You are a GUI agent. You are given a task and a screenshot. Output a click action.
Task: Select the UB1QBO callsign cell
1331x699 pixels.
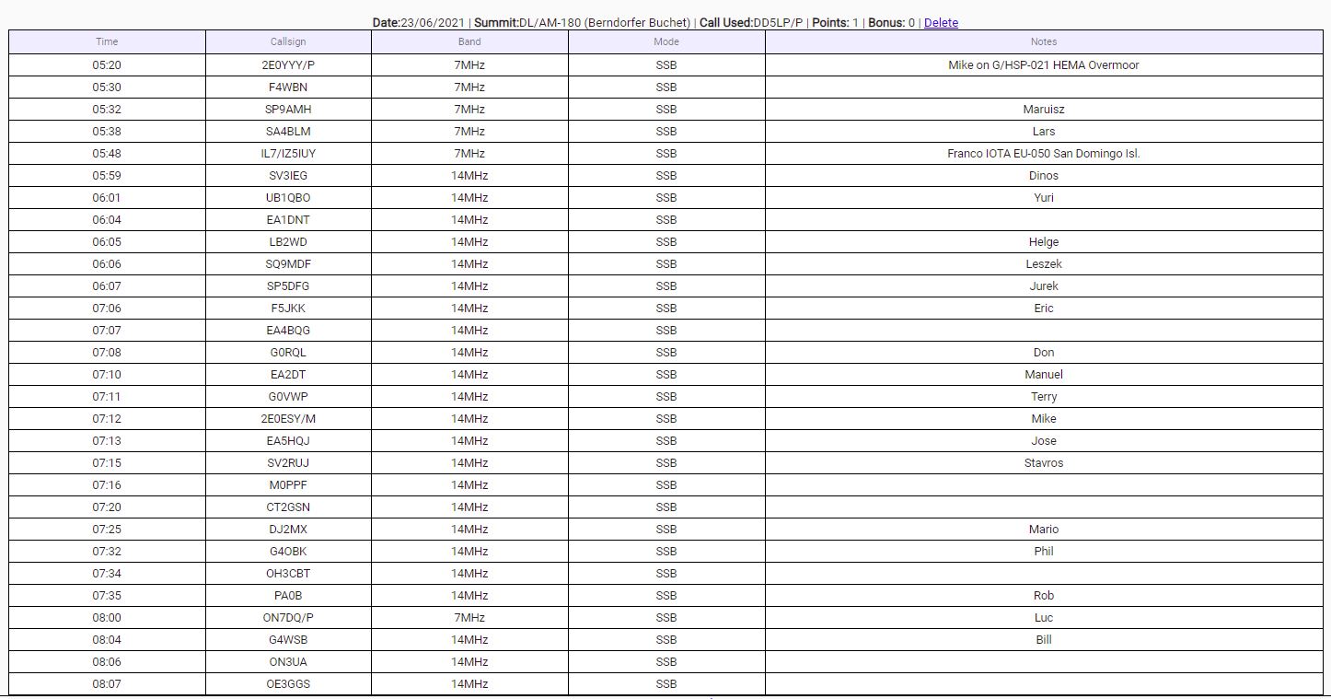click(x=288, y=198)
